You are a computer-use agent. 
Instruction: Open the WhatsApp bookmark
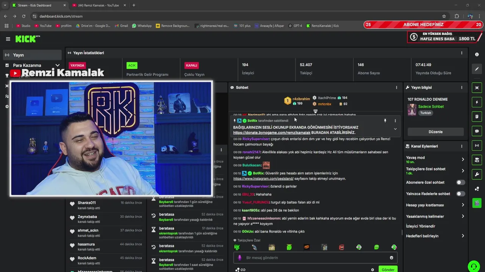tap(142, 26)
